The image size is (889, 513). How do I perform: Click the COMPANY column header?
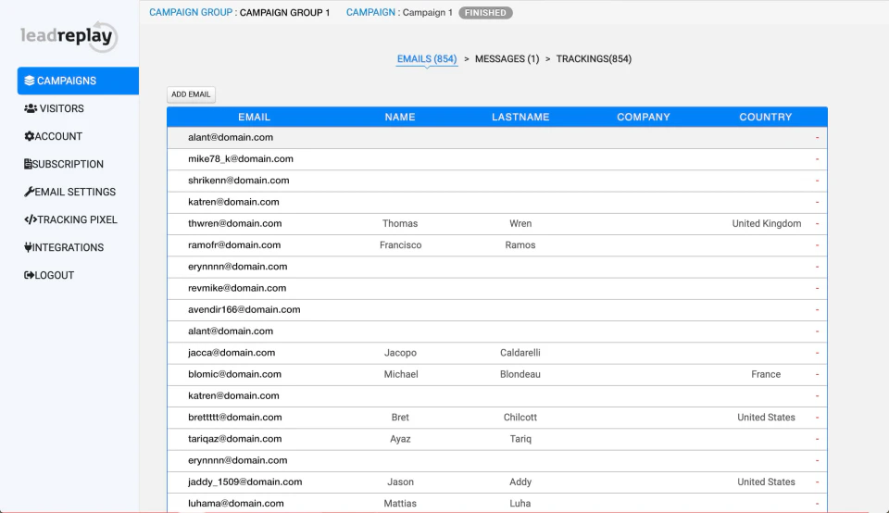tap(644, 117)
